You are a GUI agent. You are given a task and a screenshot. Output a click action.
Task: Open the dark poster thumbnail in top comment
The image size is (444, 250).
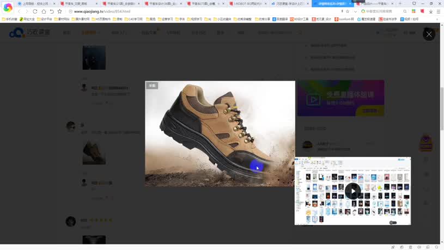click(94, 58)
